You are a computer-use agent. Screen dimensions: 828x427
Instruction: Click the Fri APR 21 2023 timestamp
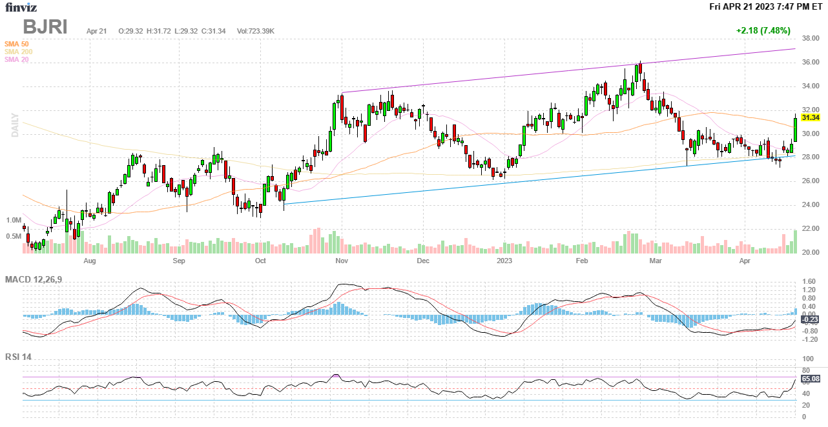765,6
